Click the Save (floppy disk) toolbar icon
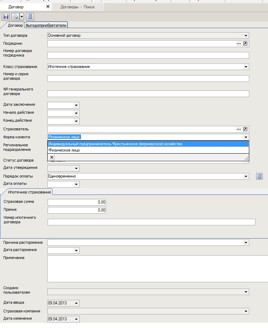This screenshot has height=328, width=268. [x=6, y=16]
